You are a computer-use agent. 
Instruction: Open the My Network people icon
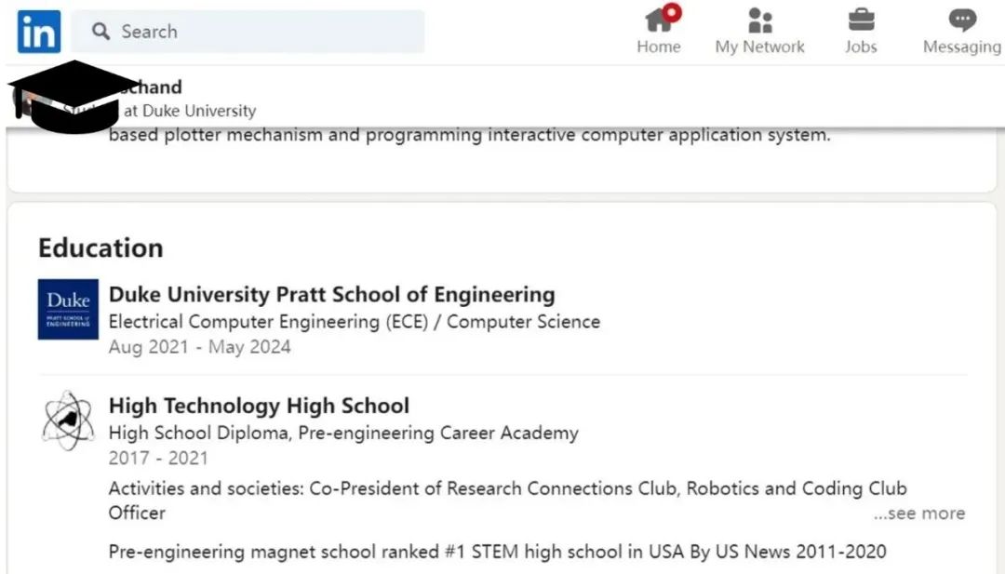click(x=759, y=20)
